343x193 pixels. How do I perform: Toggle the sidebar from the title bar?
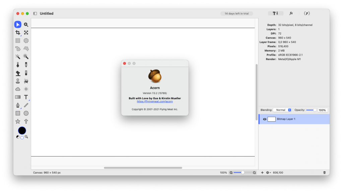click(35, 13)
